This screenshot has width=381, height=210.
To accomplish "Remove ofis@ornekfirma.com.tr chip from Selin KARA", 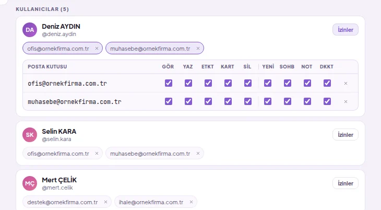I will point(97,153).
